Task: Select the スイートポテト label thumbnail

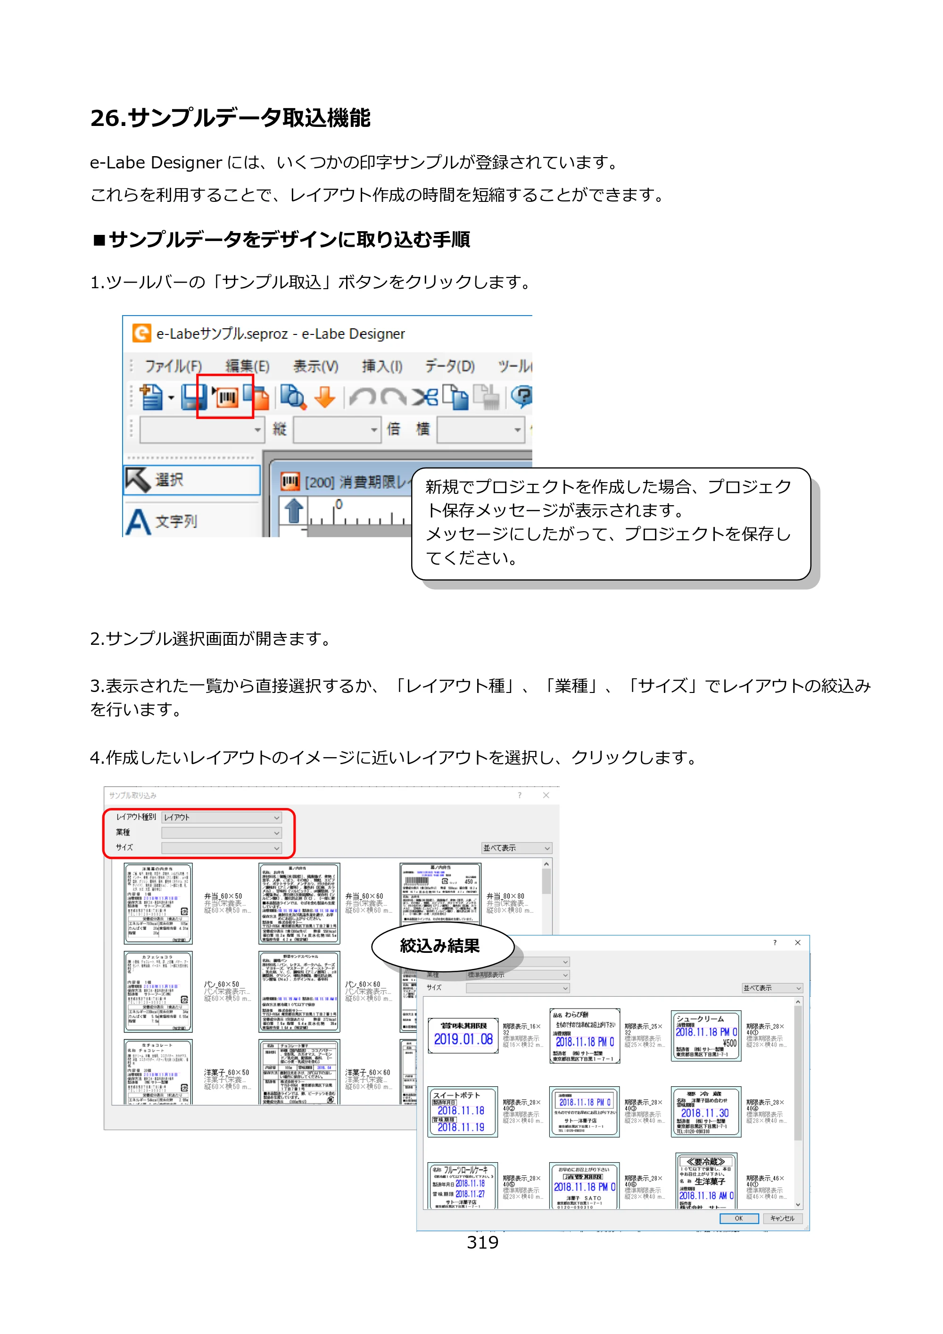Action: (463, 1111)
